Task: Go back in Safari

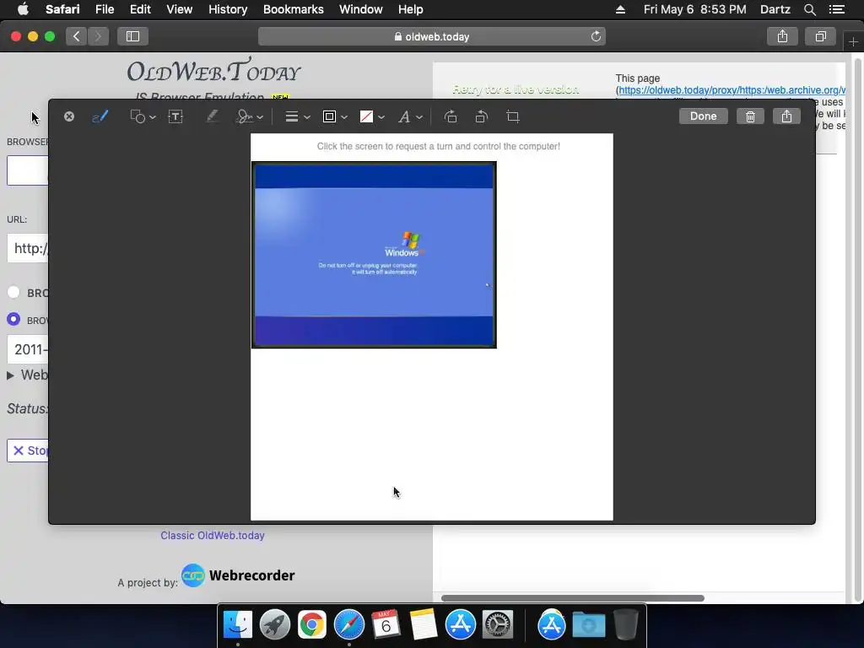Action: pyautogui.click(x=76, y=36)
